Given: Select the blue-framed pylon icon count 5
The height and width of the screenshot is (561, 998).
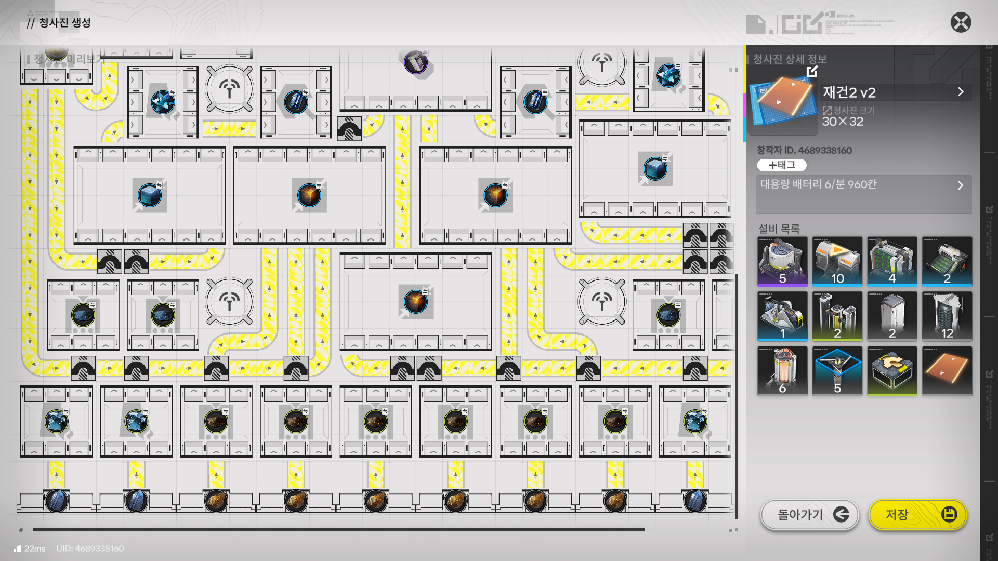Looking at the screenshot, I should [x=837, y=371].
